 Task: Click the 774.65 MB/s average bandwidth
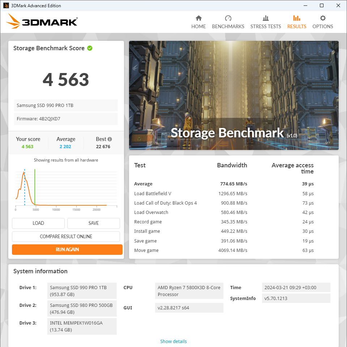coord(234,184)
